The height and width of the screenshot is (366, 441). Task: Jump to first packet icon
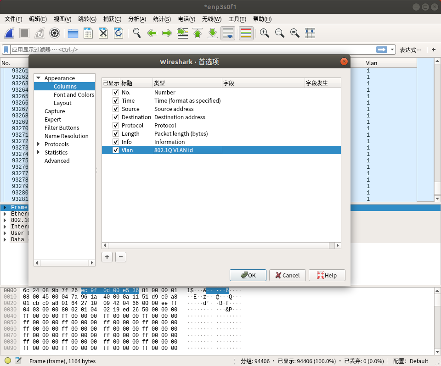(x=198, y=33)
